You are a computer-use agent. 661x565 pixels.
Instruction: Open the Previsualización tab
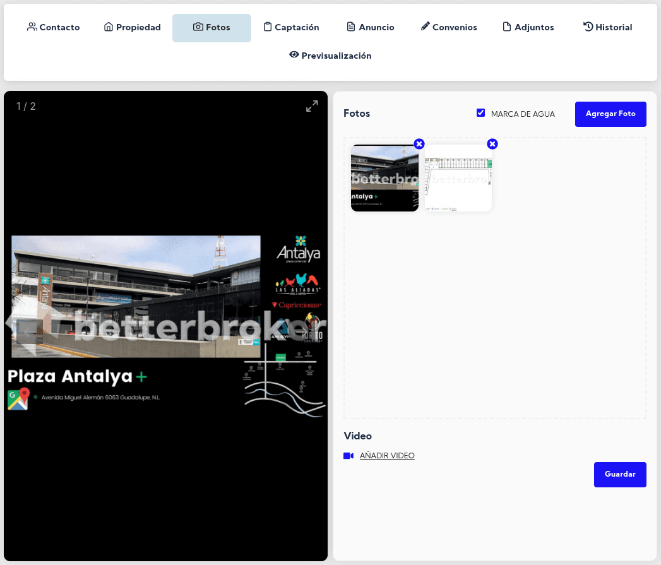[330, 56]
